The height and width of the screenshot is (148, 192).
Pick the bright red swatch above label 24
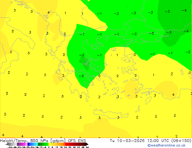pyautogui.click(x=66, y=144)
